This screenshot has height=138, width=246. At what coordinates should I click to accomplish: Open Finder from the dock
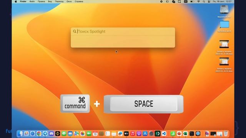(20, 133)
